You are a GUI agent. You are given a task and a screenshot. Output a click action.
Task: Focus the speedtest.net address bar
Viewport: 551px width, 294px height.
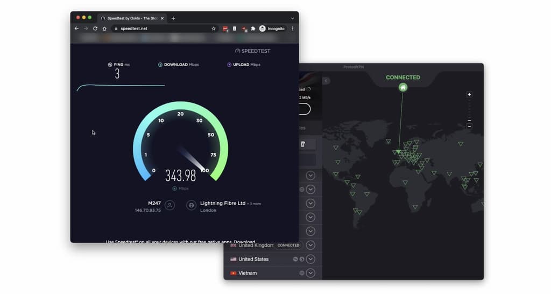[165, 29]
